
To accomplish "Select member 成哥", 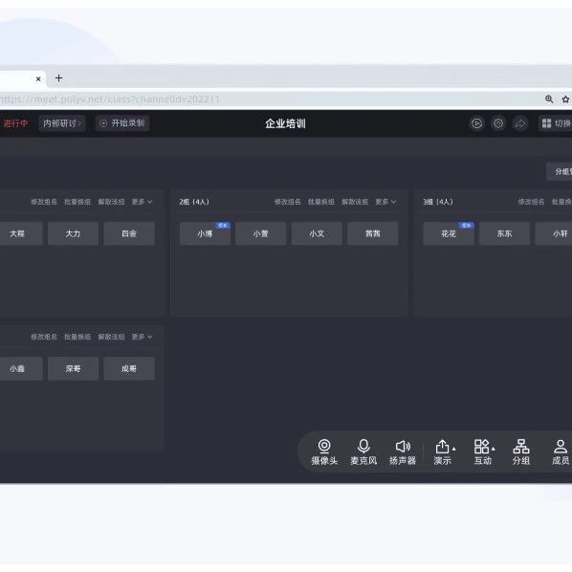I will (129, 368).
